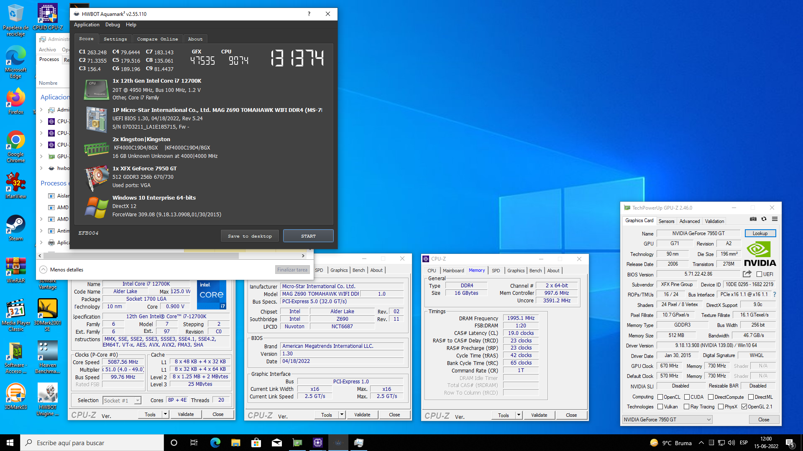Image resolution: width=803 pixels, height=451 pixels.
Task: Collapse details with Menos detalles in Task Manager
Action: (x=62, y=270)
